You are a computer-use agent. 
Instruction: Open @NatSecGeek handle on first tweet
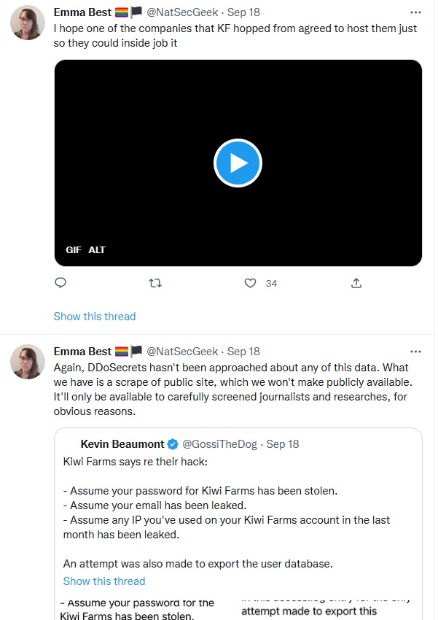pos(184,12)
